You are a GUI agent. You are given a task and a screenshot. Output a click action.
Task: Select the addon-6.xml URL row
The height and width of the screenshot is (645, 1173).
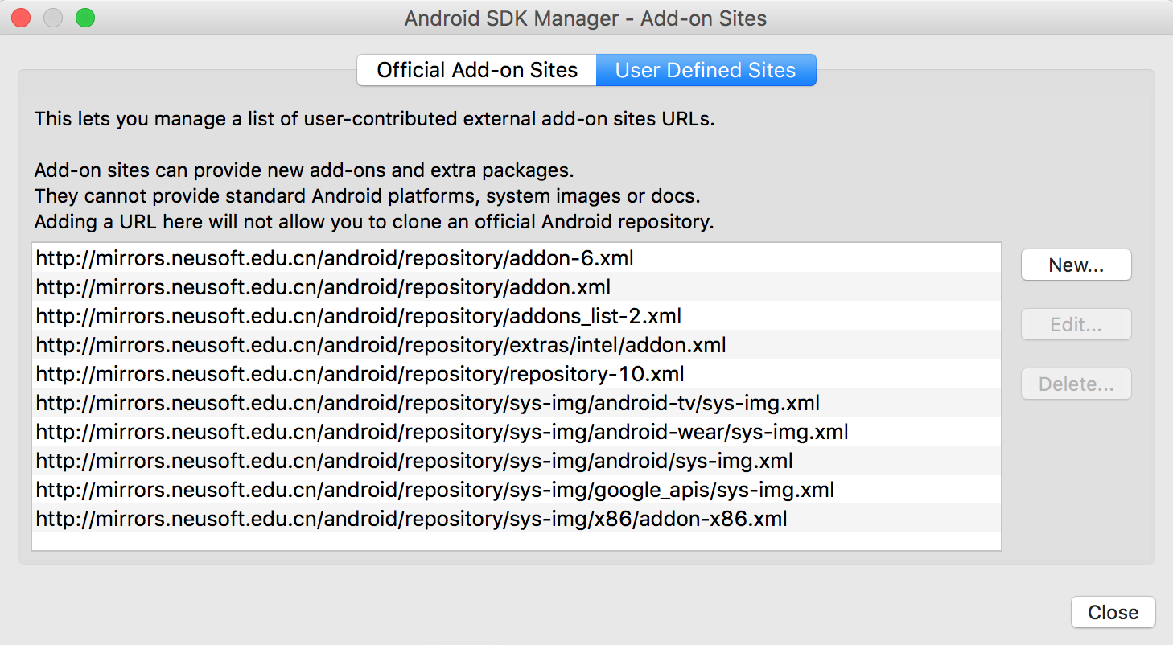[x=517, y=258]
